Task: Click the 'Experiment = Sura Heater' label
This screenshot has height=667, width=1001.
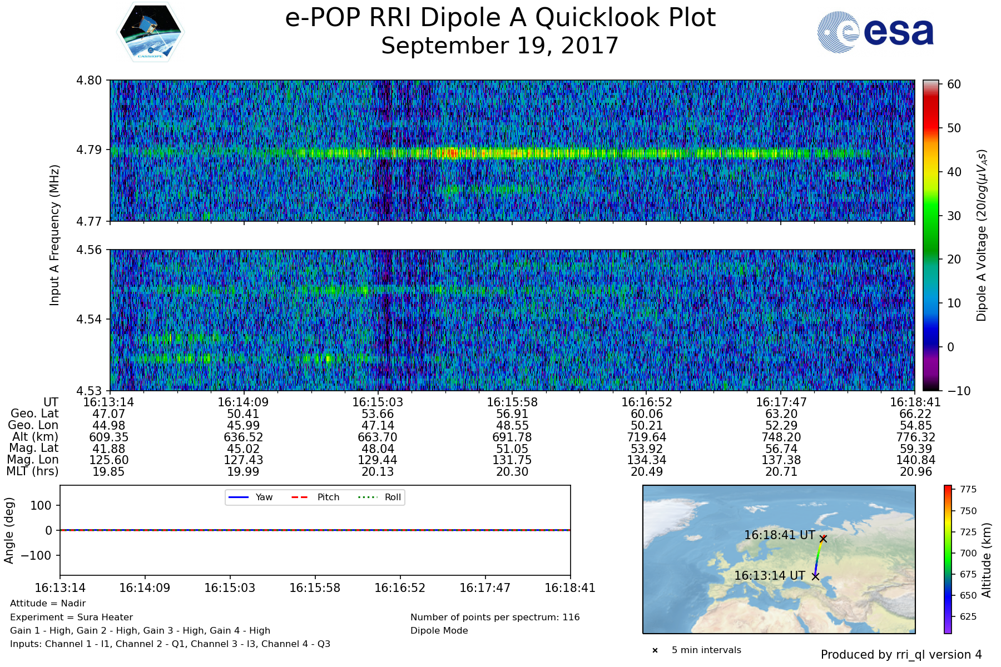Action: [x=71, y=617]
